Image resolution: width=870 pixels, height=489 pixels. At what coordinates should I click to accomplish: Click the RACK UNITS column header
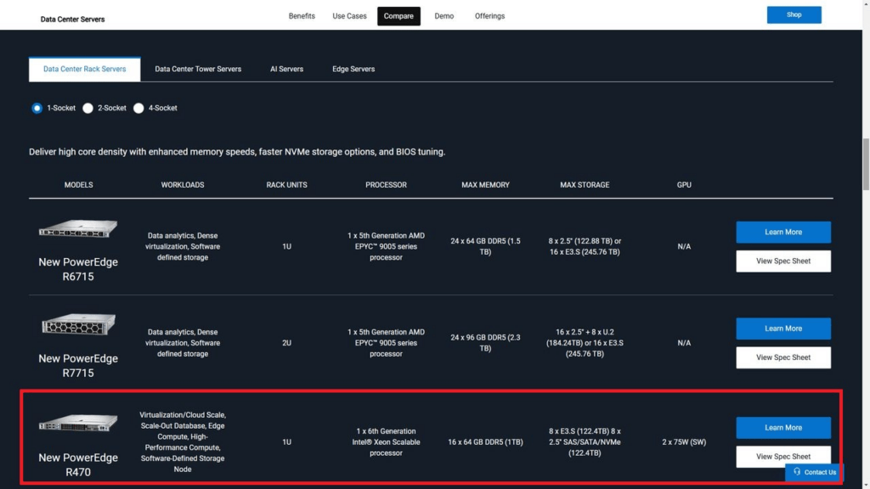[x=286, y=185]
